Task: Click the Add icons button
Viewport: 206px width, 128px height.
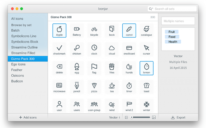Action: 28,118
